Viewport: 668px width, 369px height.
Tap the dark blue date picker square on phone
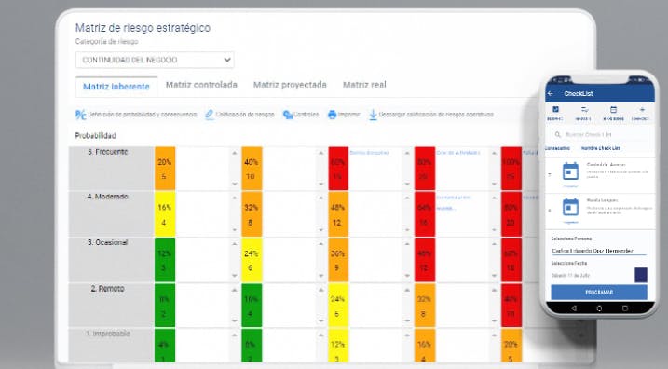coord(641,275)
